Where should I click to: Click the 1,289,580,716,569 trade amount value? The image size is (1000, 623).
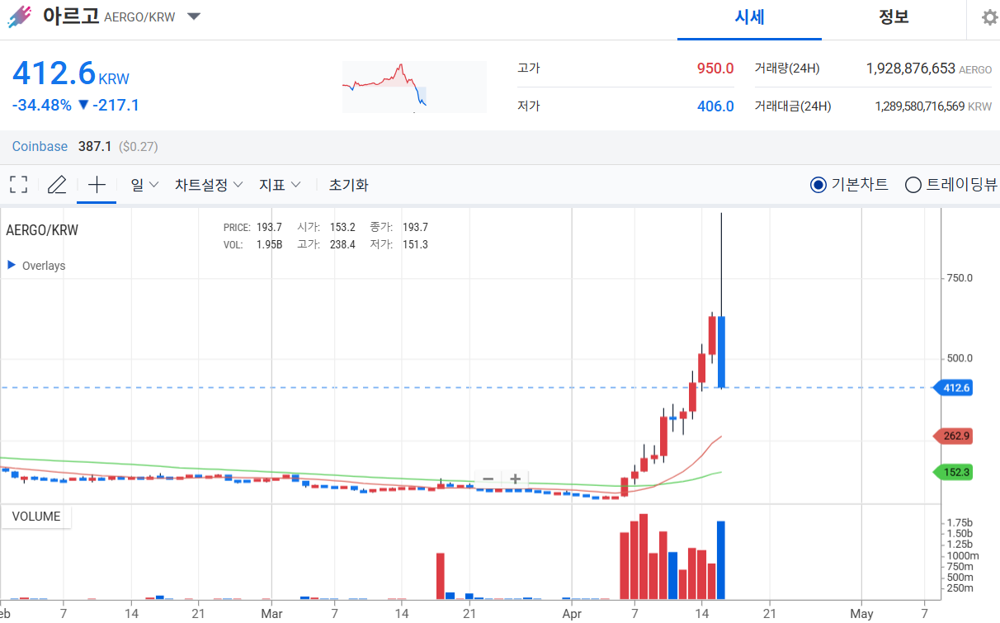point(919,106)
